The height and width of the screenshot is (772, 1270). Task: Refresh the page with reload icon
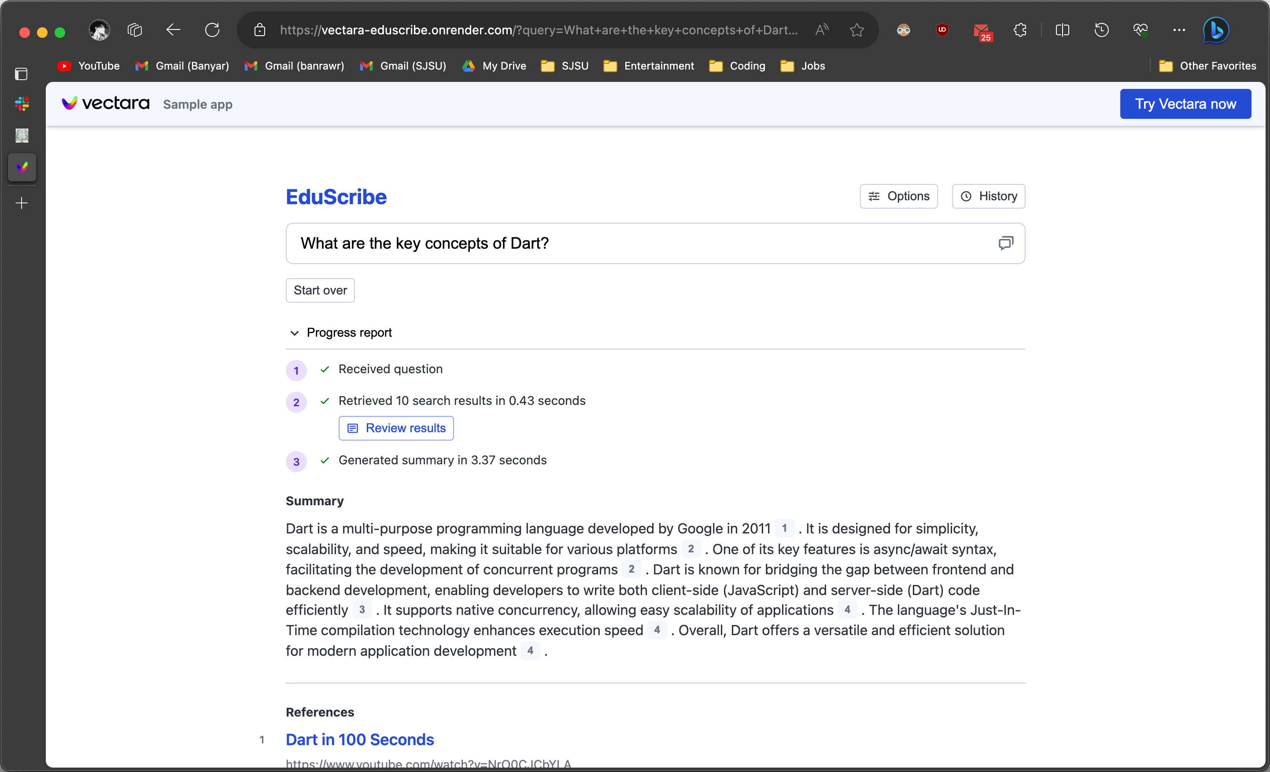click(x=212, y=30)
